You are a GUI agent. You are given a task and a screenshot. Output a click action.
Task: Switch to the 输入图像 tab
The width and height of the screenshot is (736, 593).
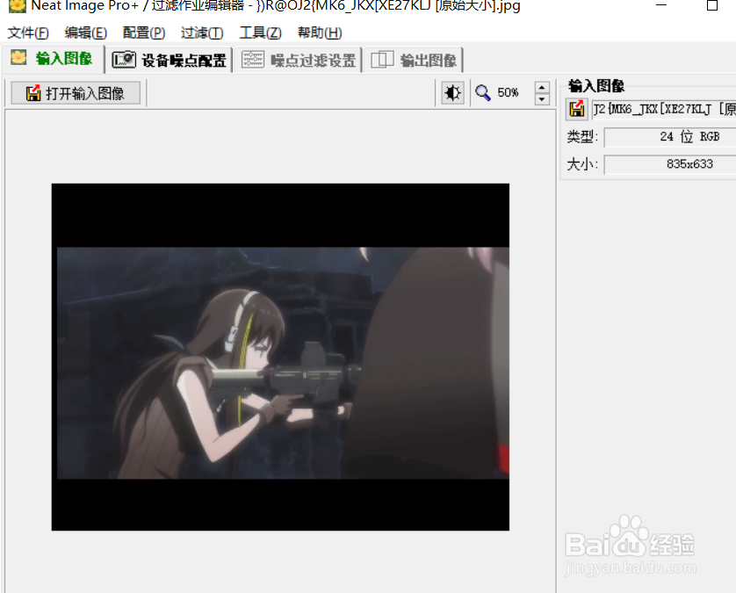click(x=53, y=59)
